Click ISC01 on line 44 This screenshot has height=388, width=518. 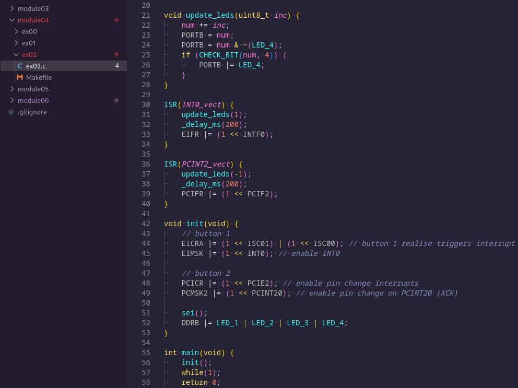pos(258,243)
